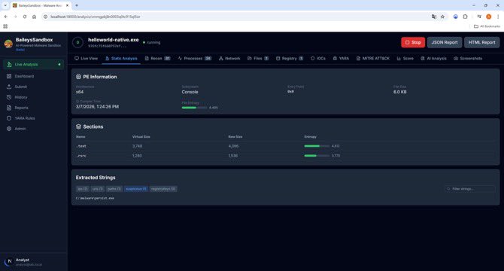Image resolution: width=504 pixels, height=271 pixels.
Task: Select the 6.0 KB file size
Action: (x=400, y=92)
